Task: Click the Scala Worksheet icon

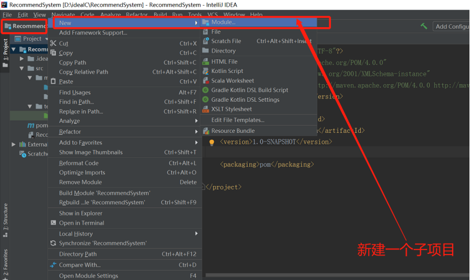Action: point(206,81)
